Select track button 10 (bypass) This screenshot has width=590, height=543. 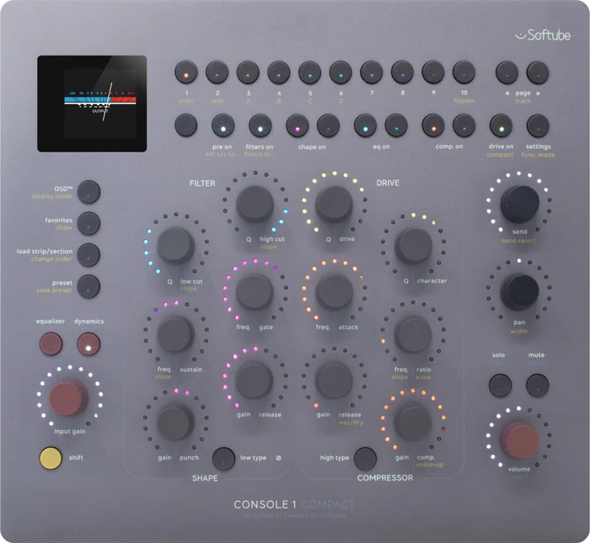tap(464, 72)
